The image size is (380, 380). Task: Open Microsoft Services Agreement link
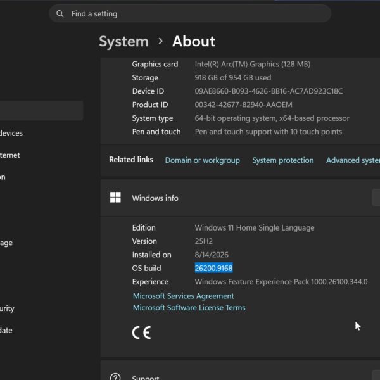[184, 296]
